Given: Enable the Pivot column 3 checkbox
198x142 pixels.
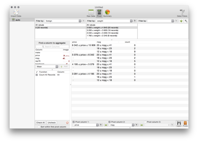Looking at the screenshot, I should pyautogui.click(x=145, y=122).
